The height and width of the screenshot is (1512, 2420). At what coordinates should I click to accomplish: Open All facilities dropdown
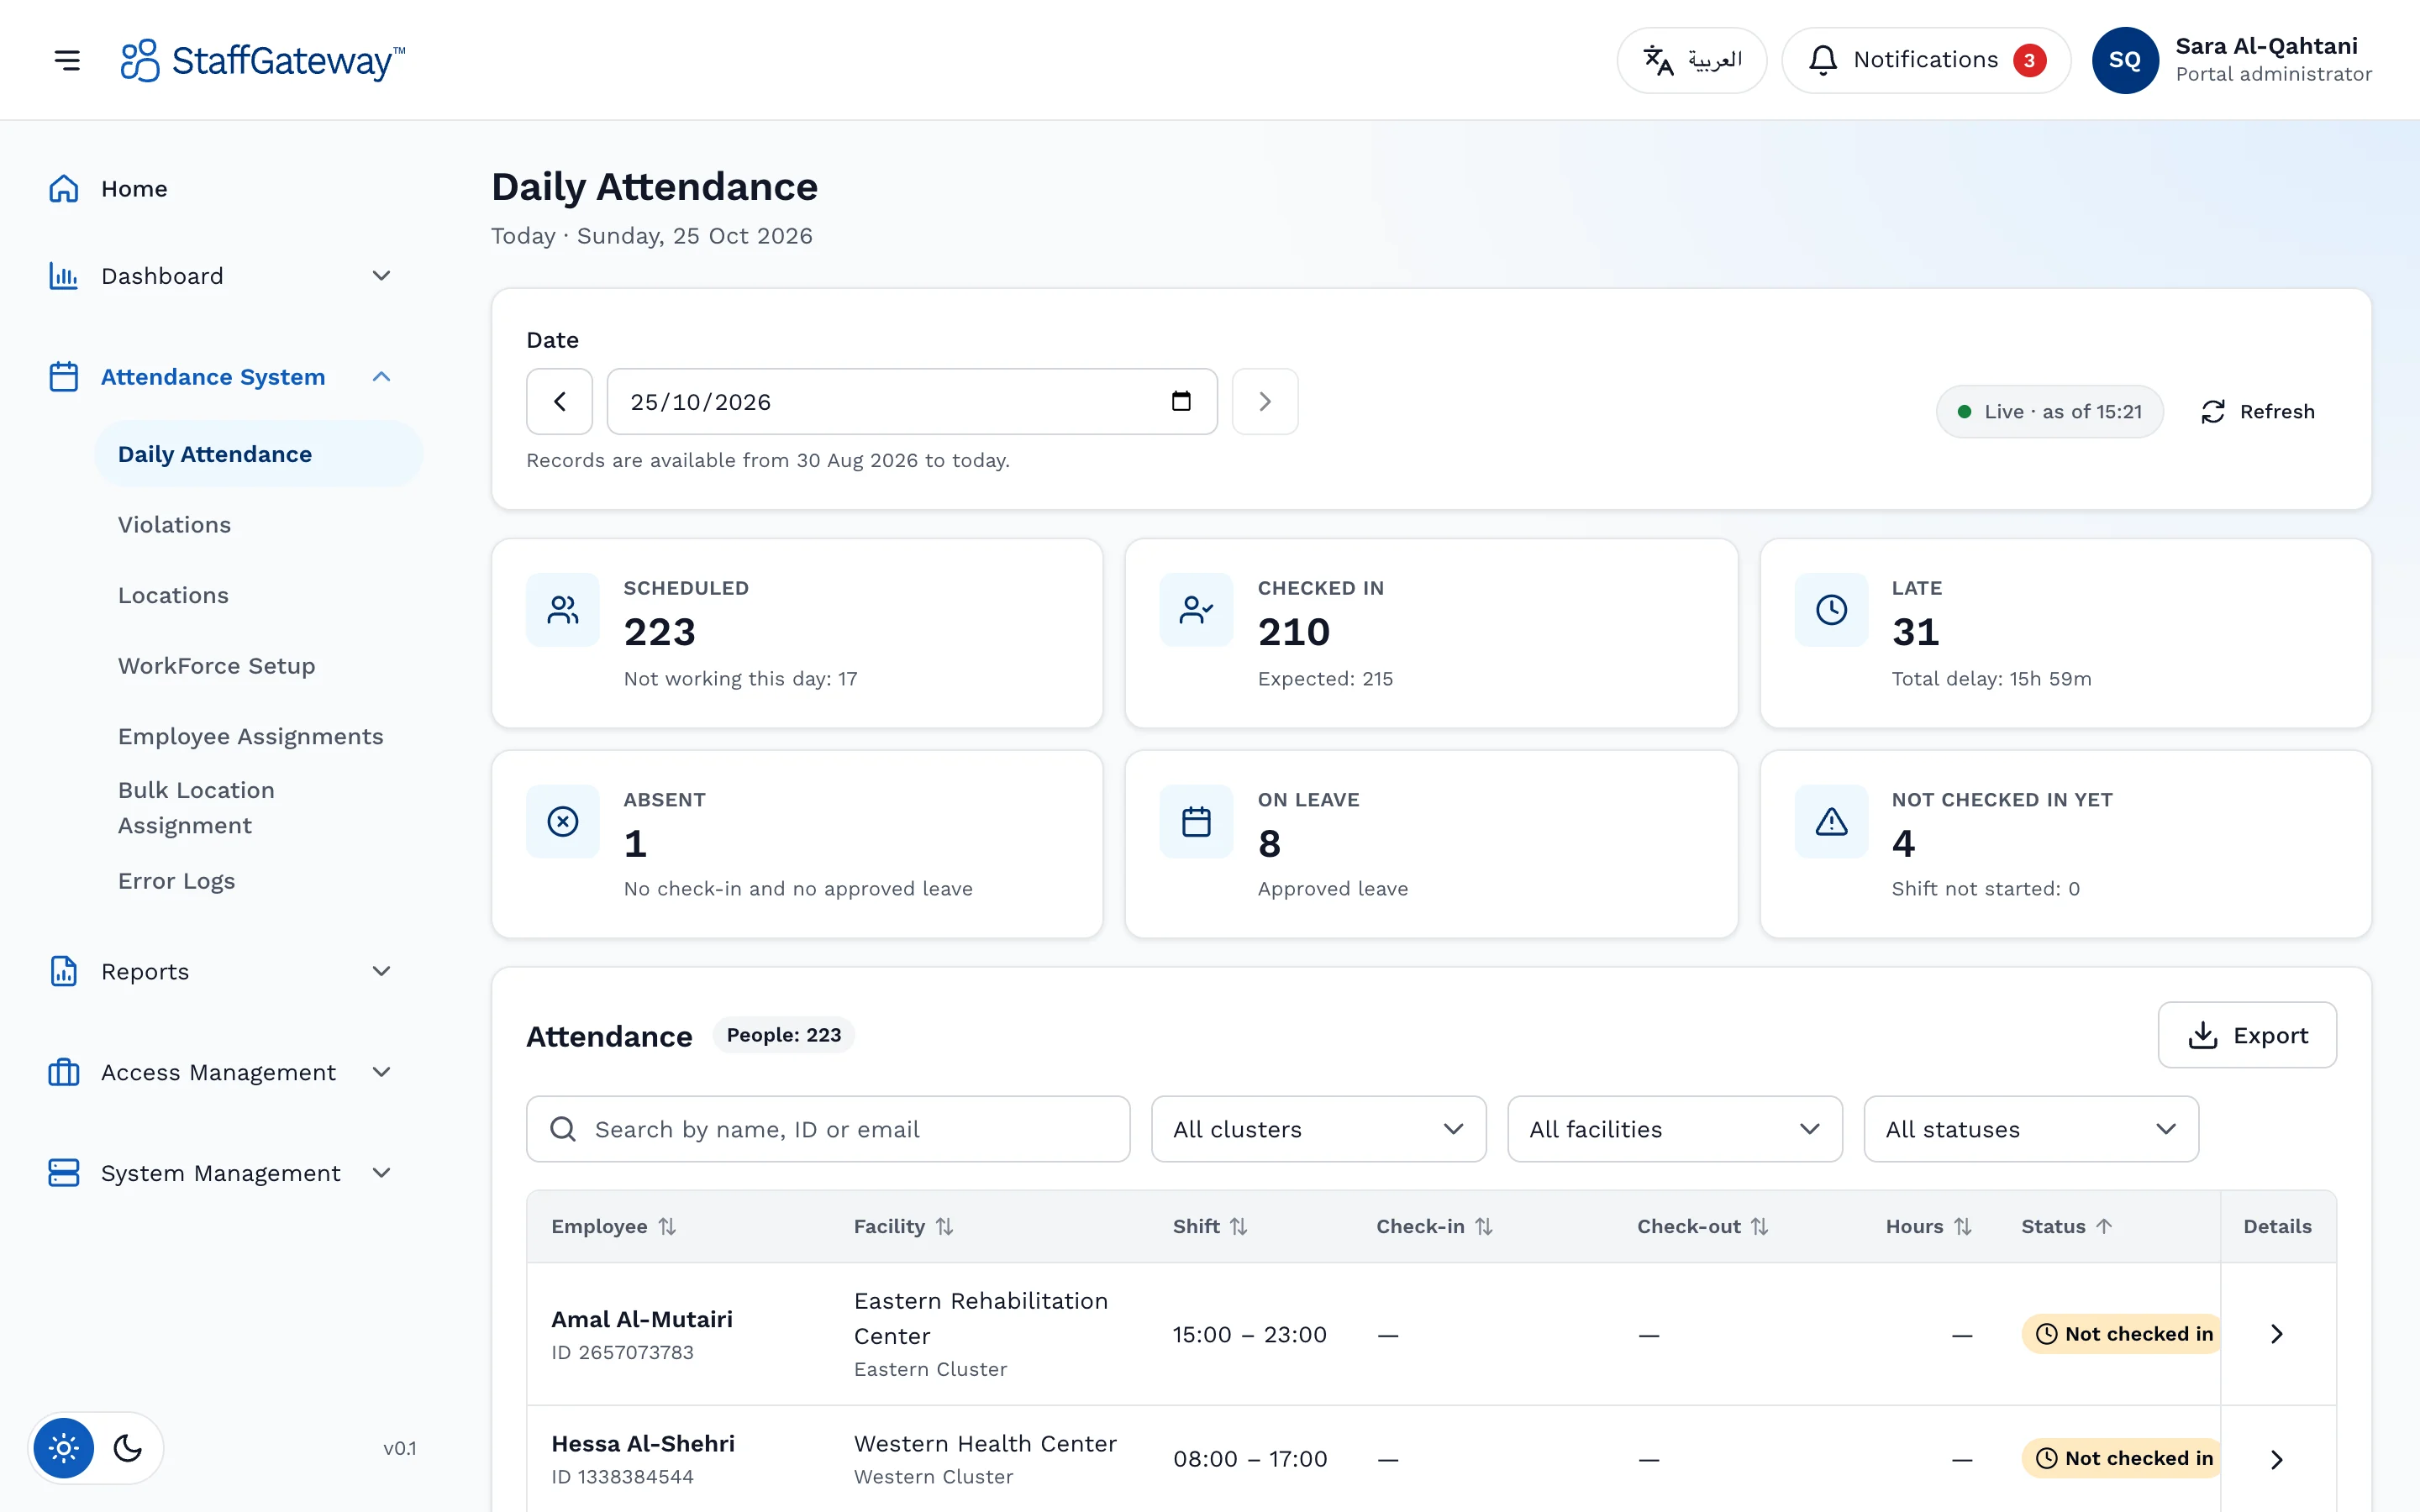tap(1674, 1129)
